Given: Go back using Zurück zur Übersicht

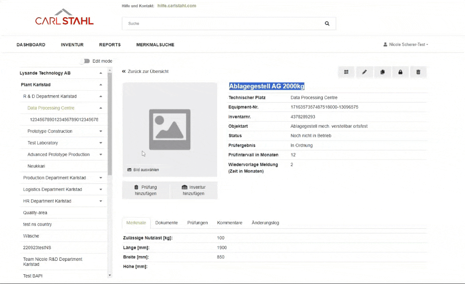Looking at the screenshot, I should (144, 71).
